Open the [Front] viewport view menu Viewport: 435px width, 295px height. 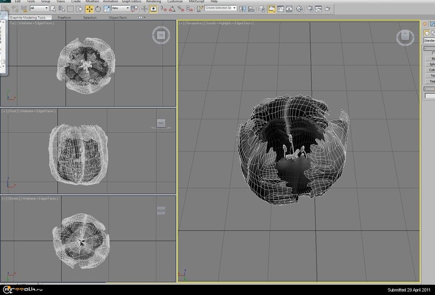[x=12, y=111]
